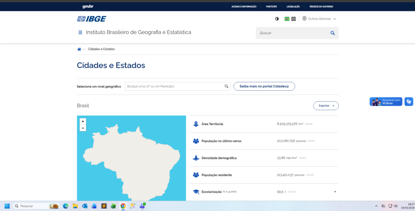Screen dimensions: 415x211
Task: Open the hamburger menu beside the institute name
Action: pos(80,32)
